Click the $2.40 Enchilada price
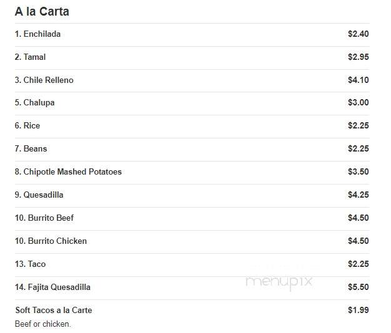Image resolution: width=391 pixels, height=333 pixels. 359,34
